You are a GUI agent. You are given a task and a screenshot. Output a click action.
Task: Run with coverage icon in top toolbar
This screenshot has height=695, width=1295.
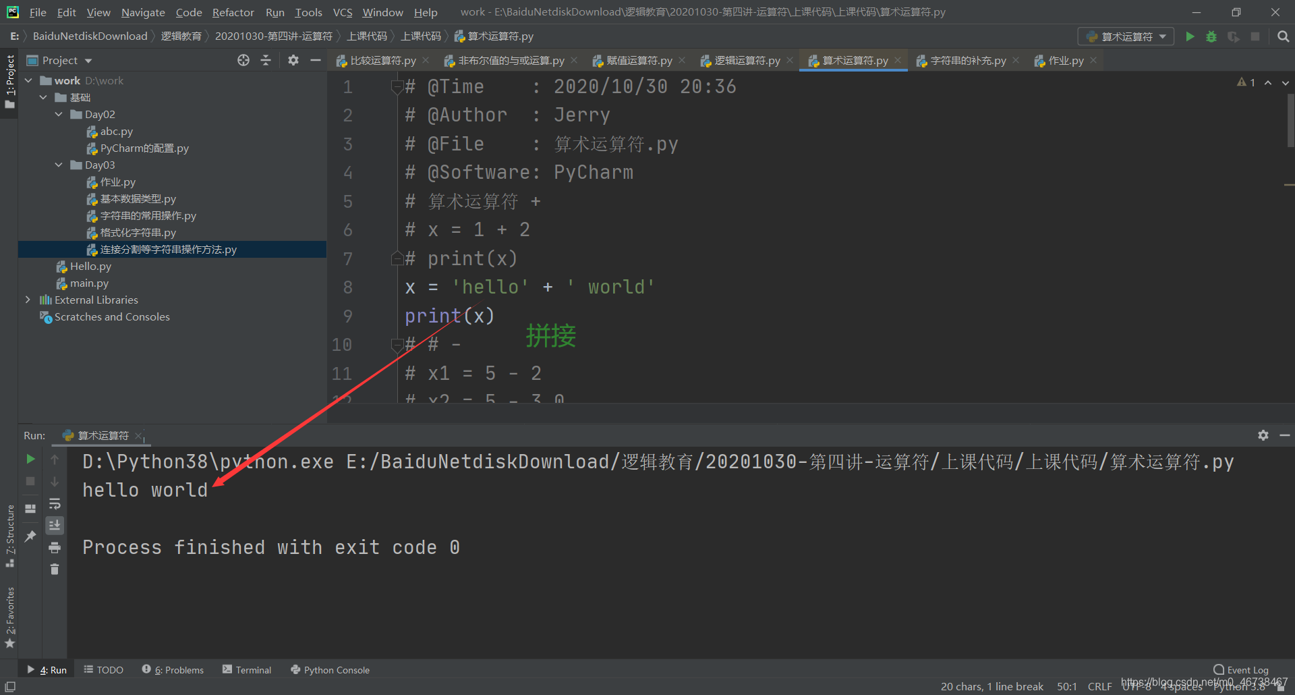pyautogui.click(x=1234, y=36)
